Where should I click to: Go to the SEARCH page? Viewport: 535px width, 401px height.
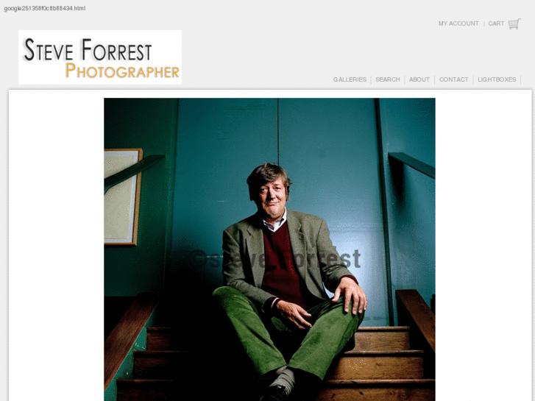tap(388, 79)
